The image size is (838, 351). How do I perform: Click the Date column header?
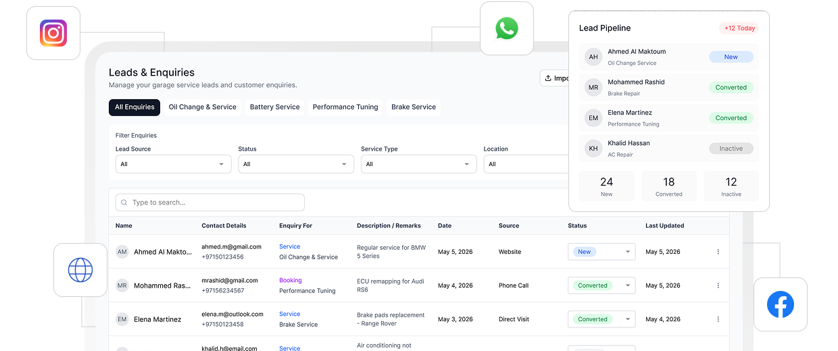click(445, 226)
